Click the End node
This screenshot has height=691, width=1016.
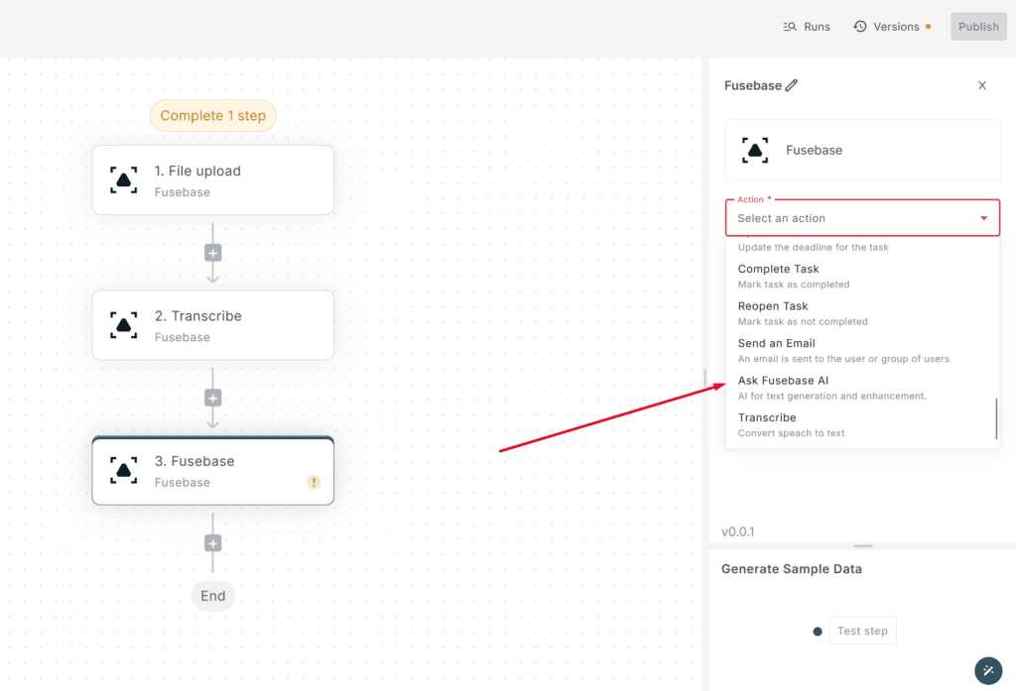pyautogui.click(x=212, y=596)
